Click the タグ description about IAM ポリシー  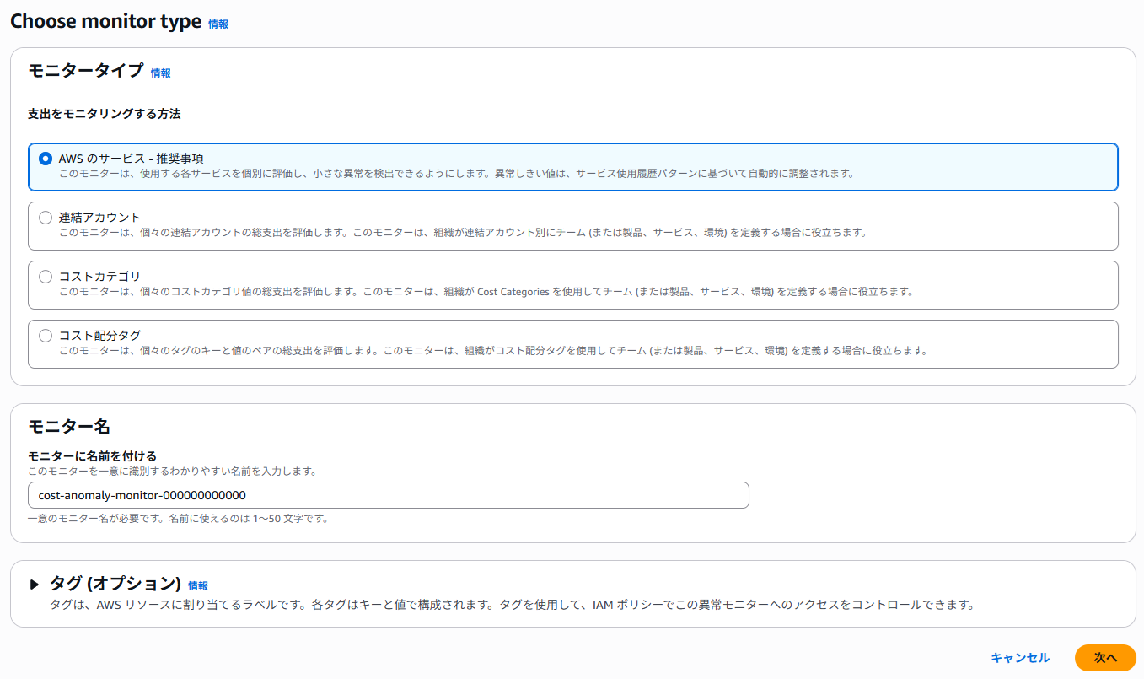click(512, 605)
